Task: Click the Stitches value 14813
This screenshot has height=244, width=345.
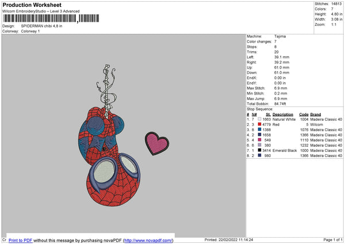Action: [336, 4]
